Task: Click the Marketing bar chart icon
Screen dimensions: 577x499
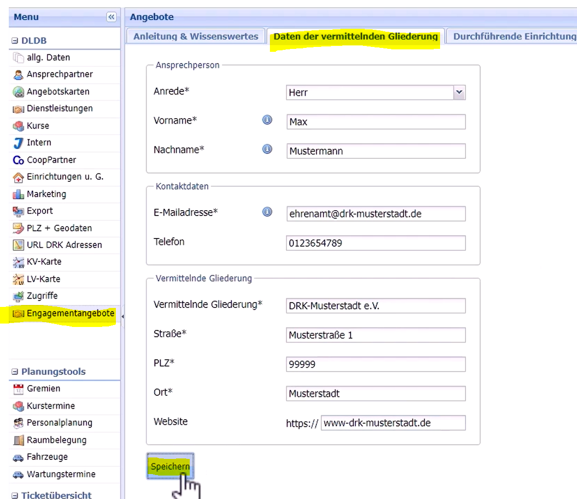Action: [18, 195]
